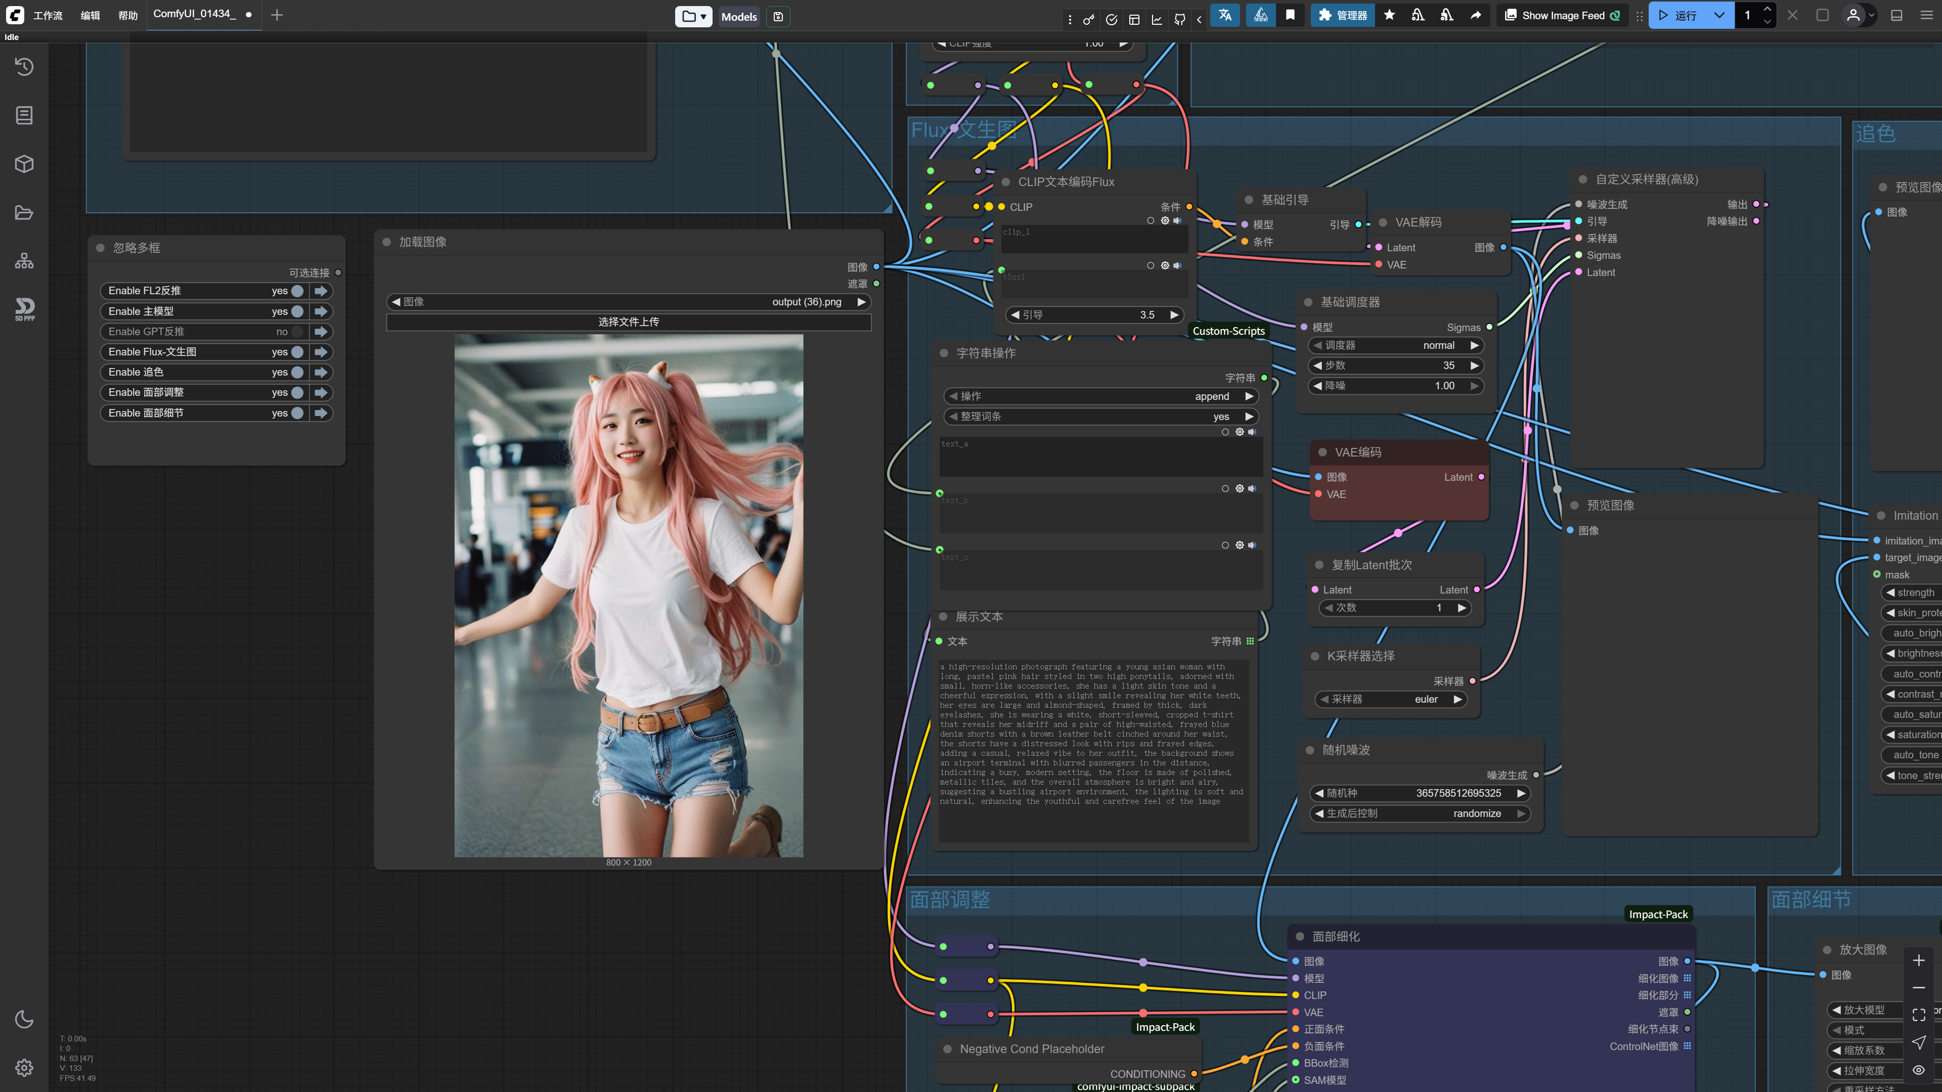The width and height of the screenshot is (1942, 1092).
Task: Click the Show Image Feed button
Action: [x=1562, y=15]
